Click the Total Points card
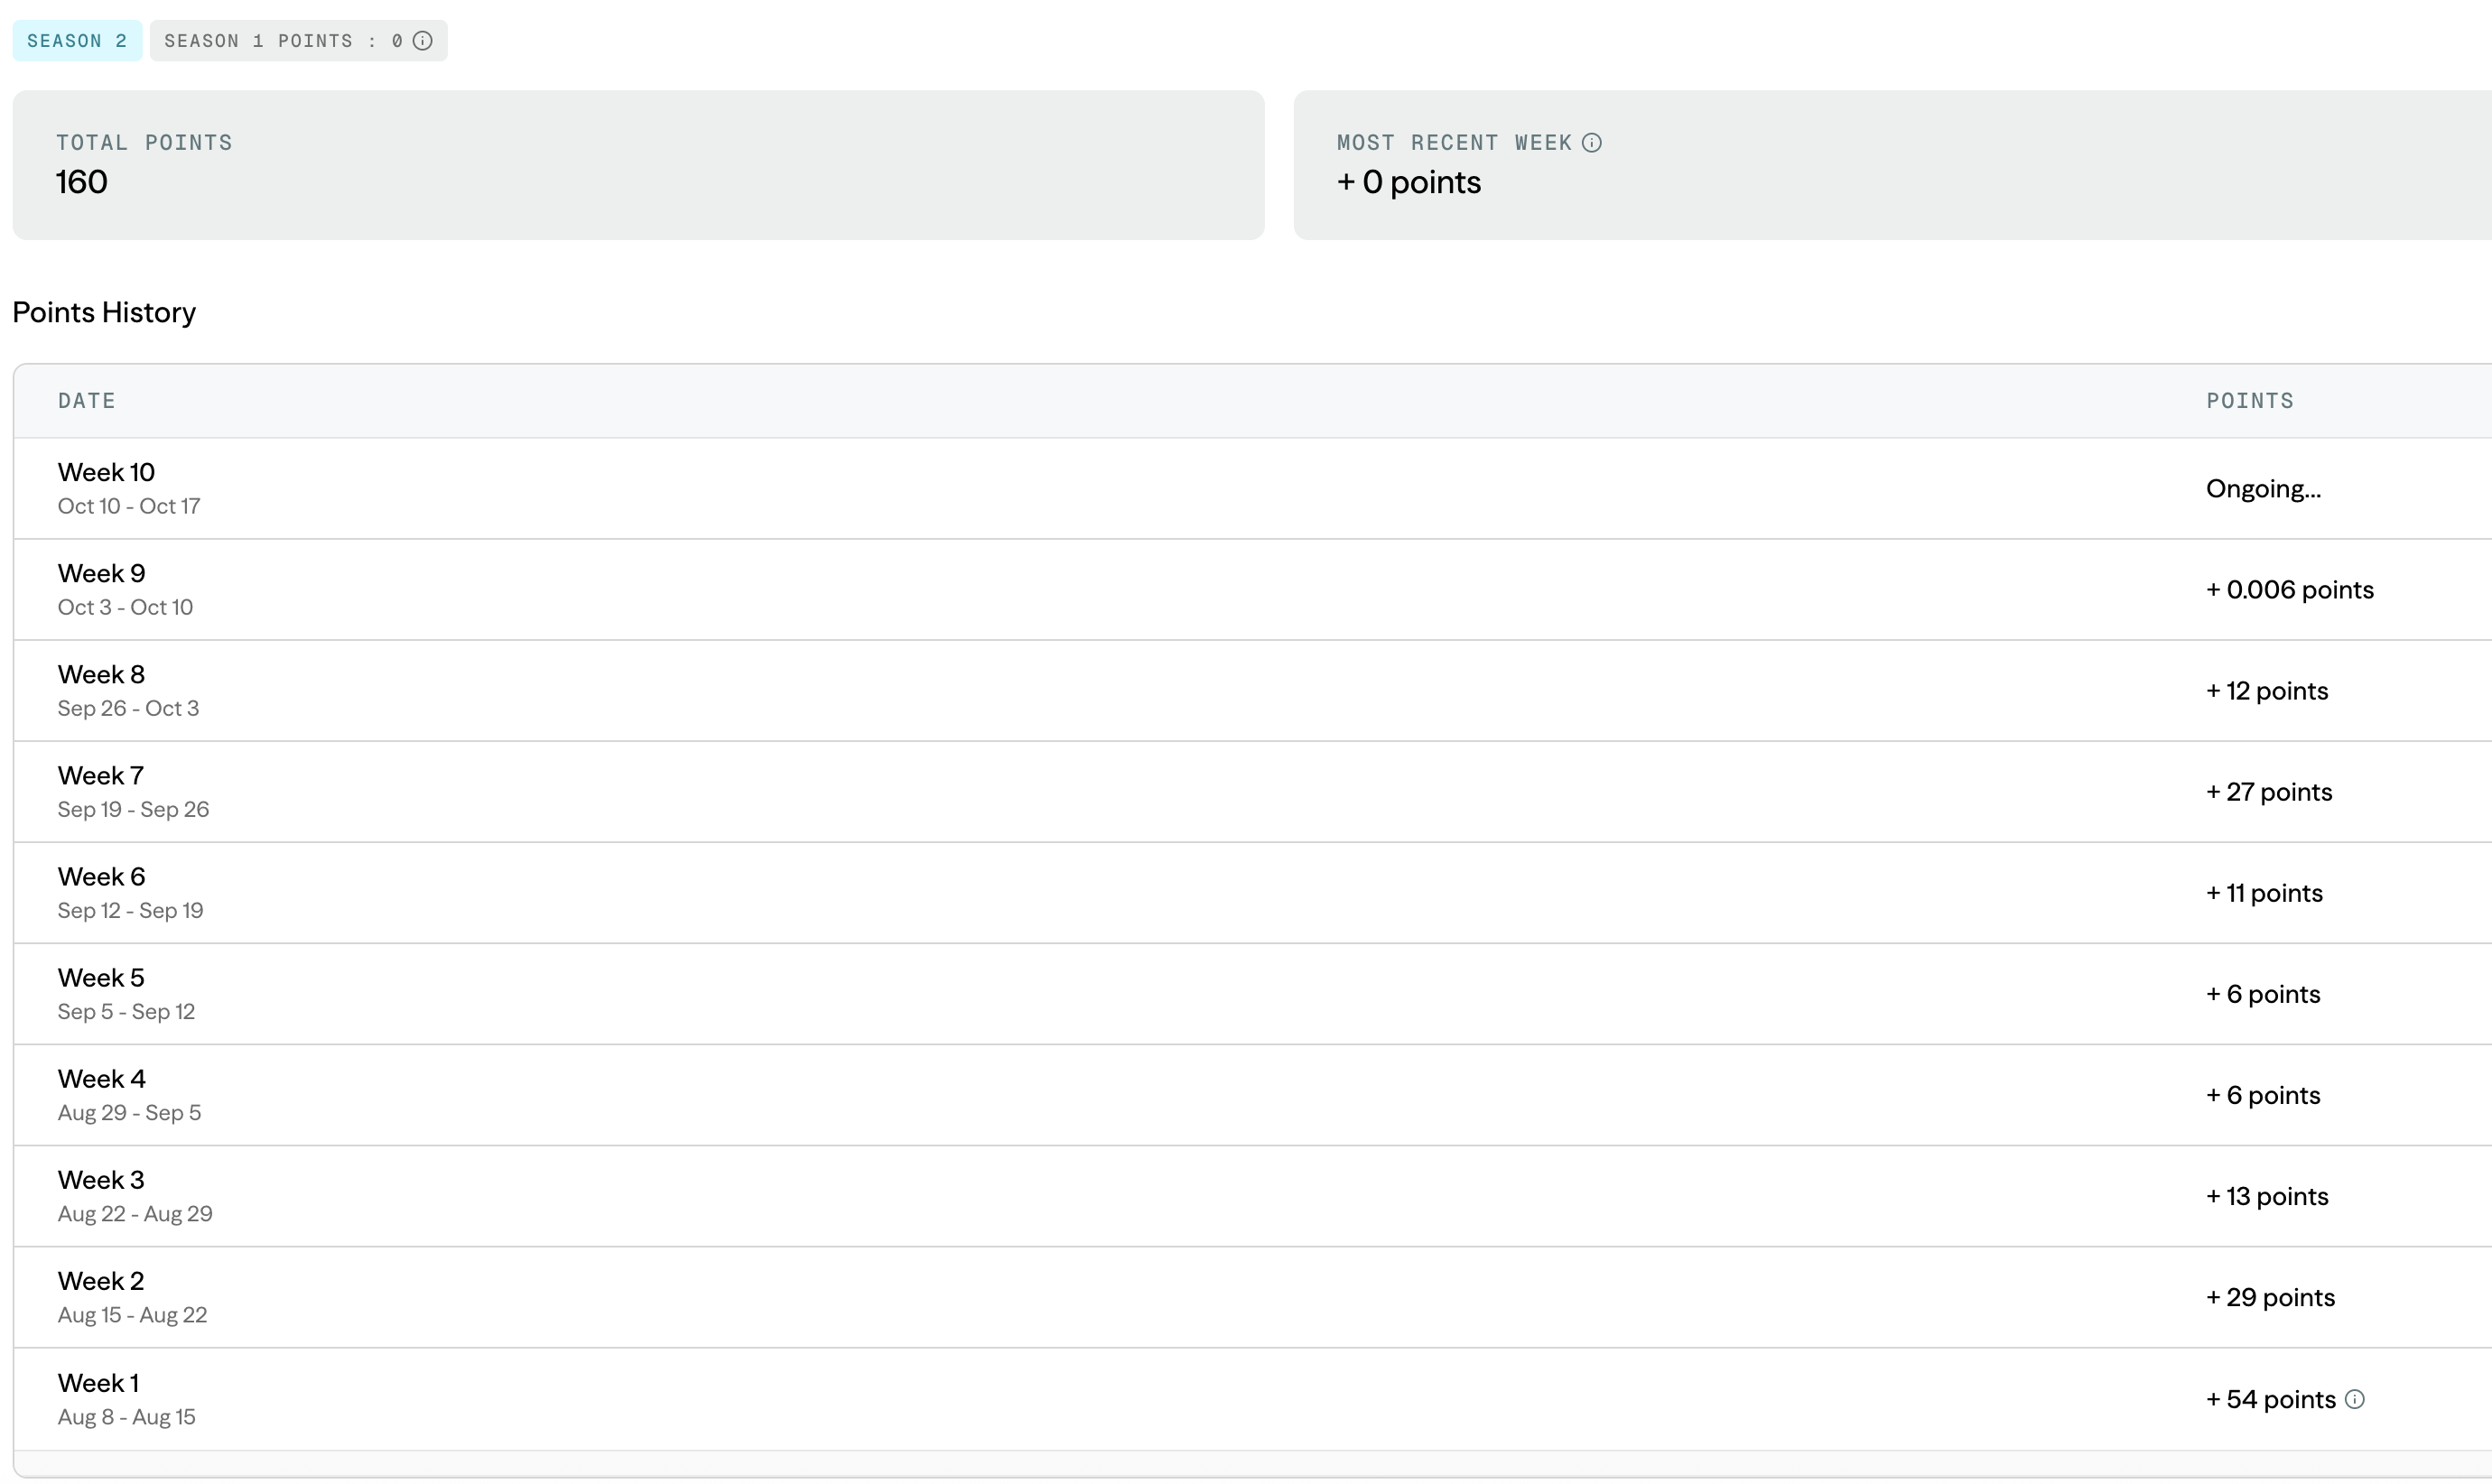This screenshot has height=1484, width=2492. (638, 165)
